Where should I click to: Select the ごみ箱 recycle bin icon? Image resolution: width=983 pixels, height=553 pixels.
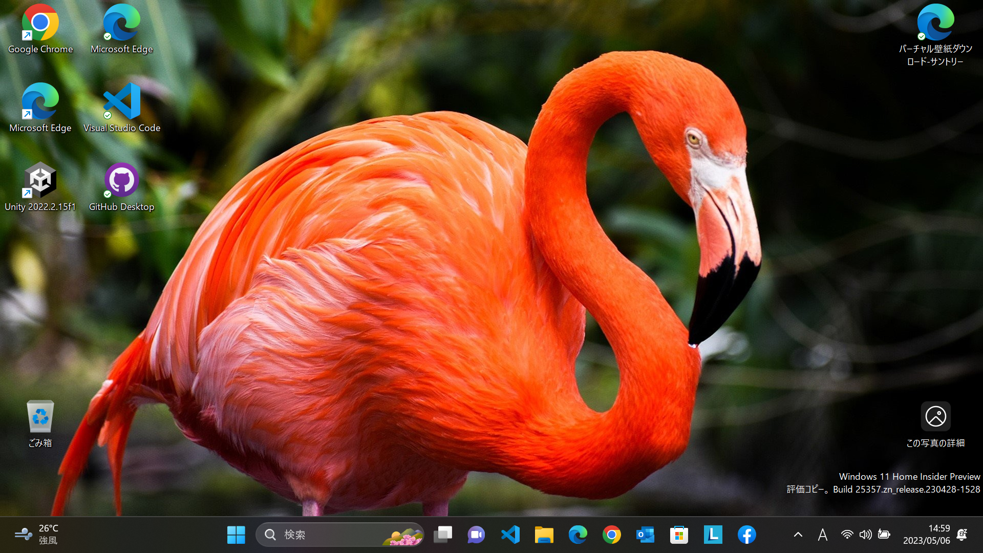pyautogui.click(x=40, y=424)
